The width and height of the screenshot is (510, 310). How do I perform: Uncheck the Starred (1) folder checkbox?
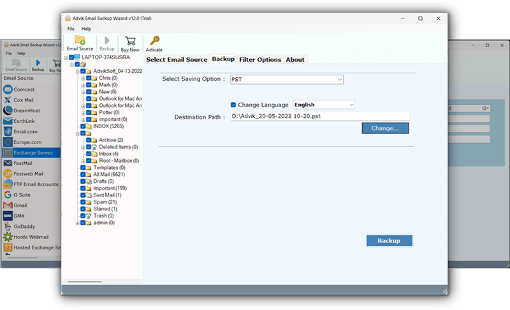[83, 209]
